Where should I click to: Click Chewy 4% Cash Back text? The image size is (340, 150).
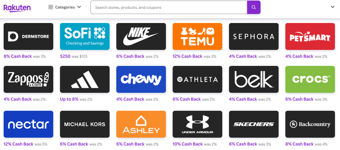(x=130, y=99)
